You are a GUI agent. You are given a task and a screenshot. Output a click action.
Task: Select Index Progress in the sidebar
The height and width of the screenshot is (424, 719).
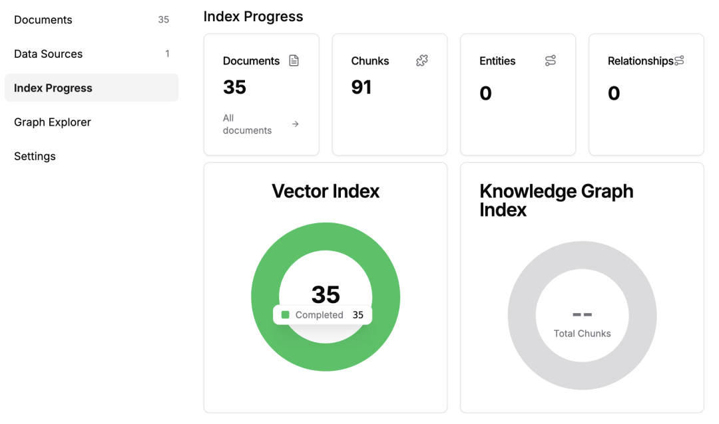(53, 88)
